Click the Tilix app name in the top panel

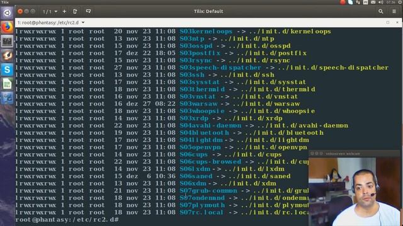pos(4,3)
